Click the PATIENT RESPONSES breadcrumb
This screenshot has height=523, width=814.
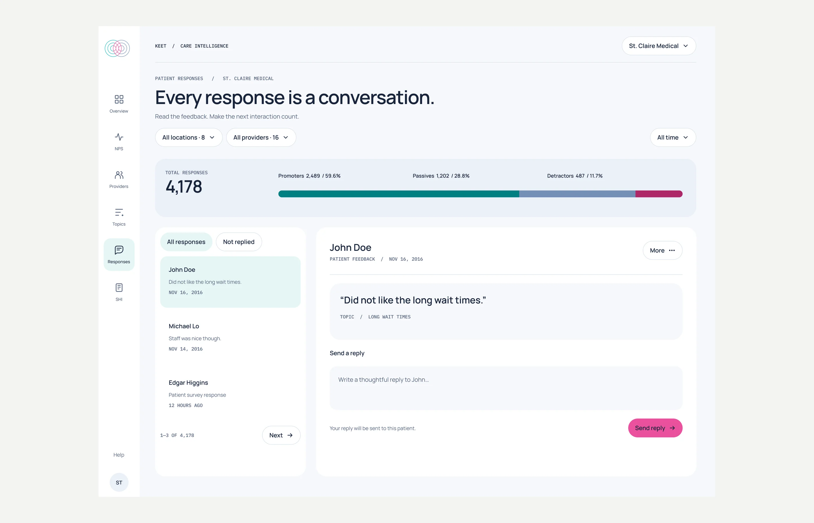coord(179,78)
